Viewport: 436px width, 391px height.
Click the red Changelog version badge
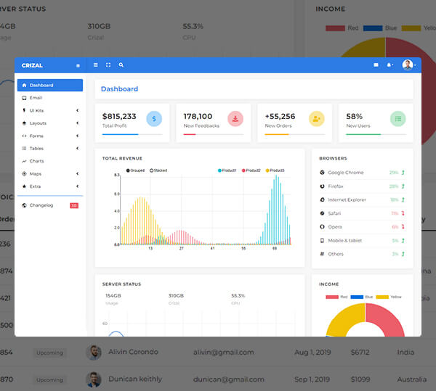(74, 205)
